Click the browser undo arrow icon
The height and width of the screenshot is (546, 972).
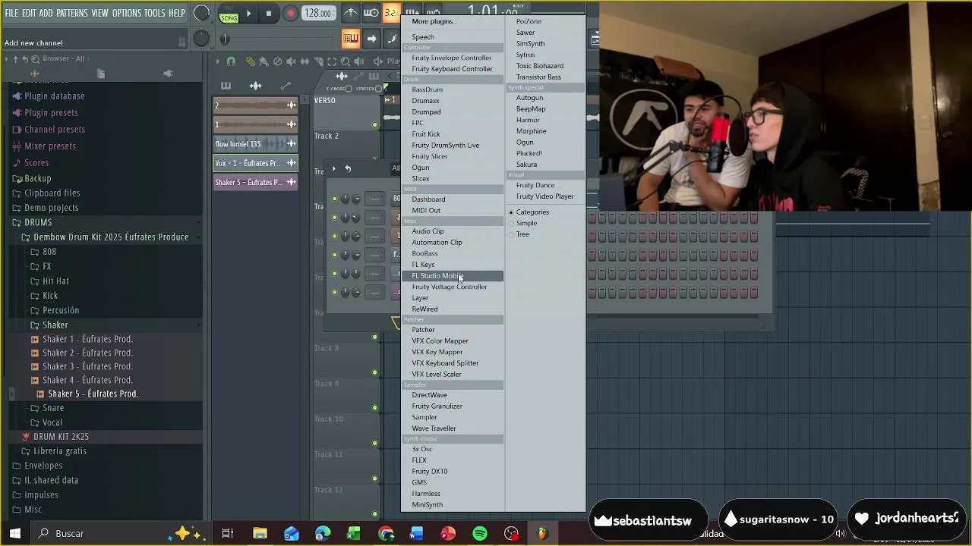coord(25,59)
